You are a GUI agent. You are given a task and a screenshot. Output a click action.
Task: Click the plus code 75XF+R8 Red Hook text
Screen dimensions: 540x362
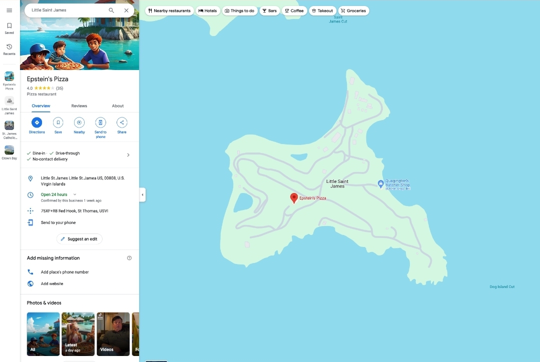tap(75, 211)
